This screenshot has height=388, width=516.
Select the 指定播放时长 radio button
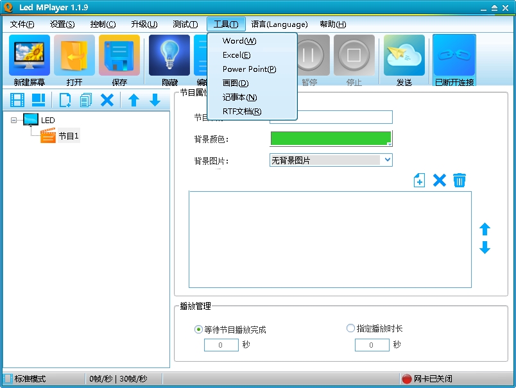click(350, 328)
